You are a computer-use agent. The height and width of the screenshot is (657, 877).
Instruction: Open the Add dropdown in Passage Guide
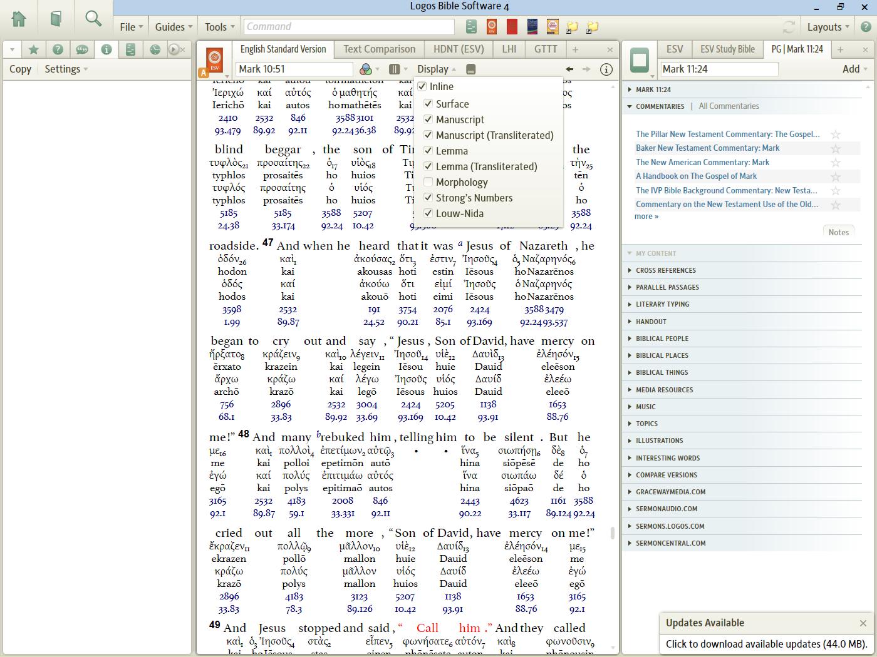(854, 69)
